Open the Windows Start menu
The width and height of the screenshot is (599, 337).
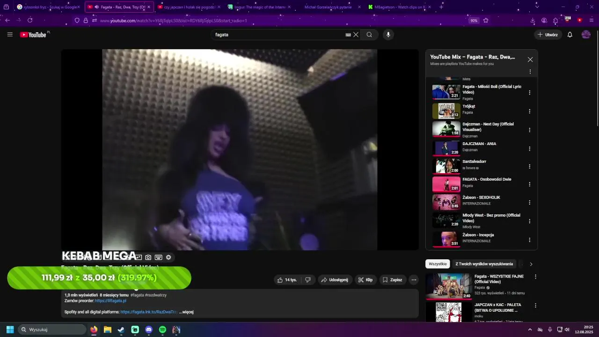pos(10,330)
